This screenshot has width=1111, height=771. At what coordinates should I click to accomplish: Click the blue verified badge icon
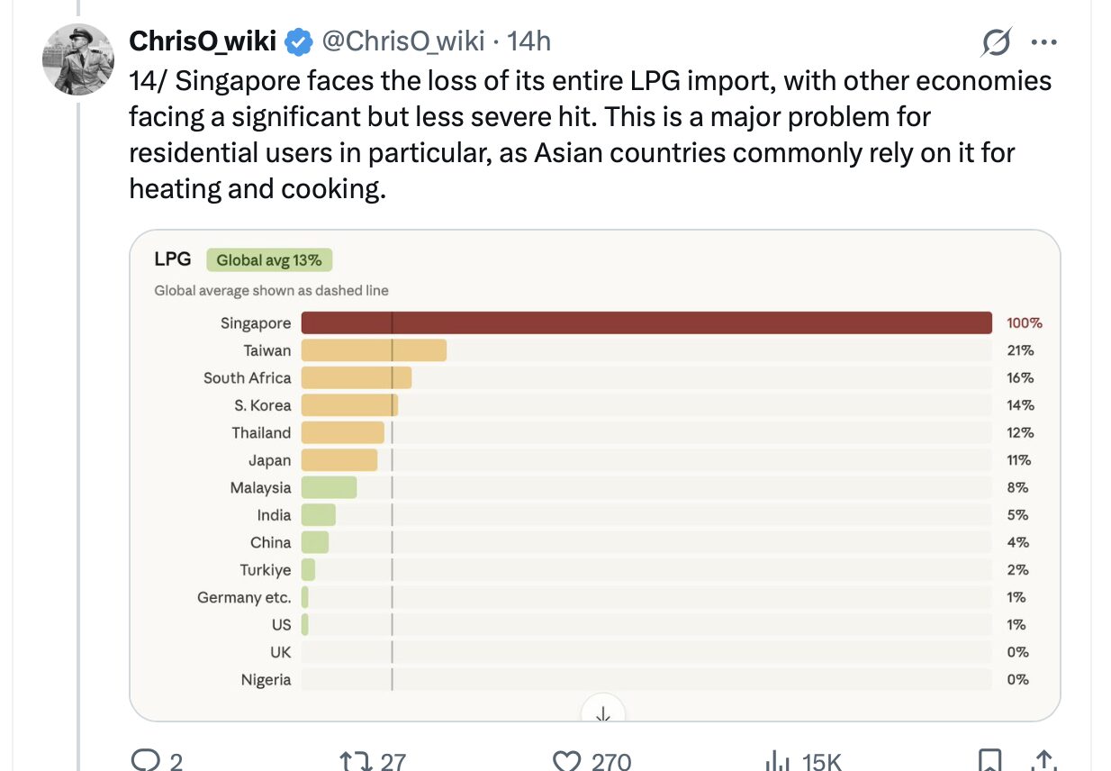tap(299, 41)
